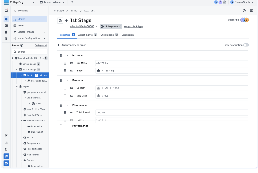Viewport: 258px width, 173px height.
Task: Switch to the Attachments tab
Action: (x=85, y=35)
